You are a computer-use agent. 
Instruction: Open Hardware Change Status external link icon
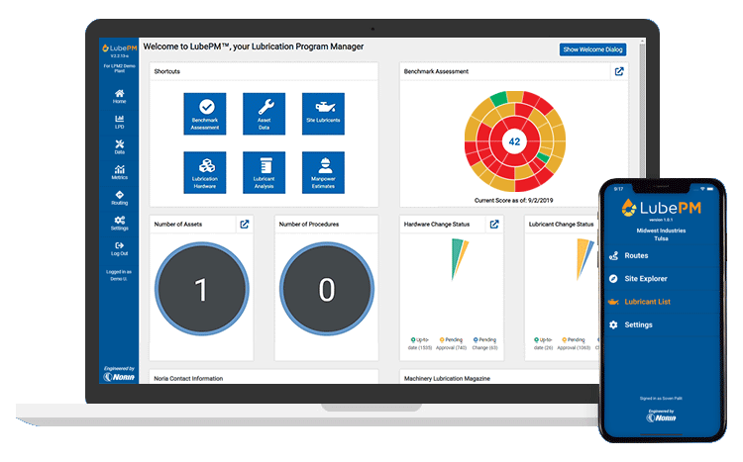click(494, 224)
